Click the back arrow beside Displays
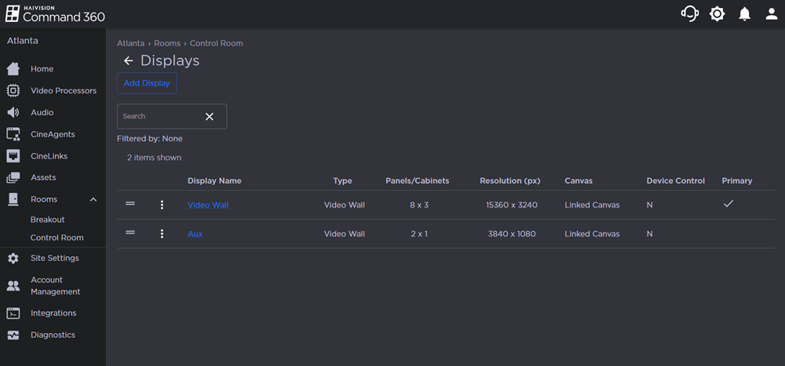Screen dimensions: 785x366 tap(128, 61)
